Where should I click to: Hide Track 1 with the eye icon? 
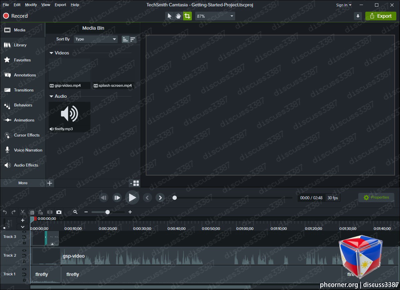point(24,269)
